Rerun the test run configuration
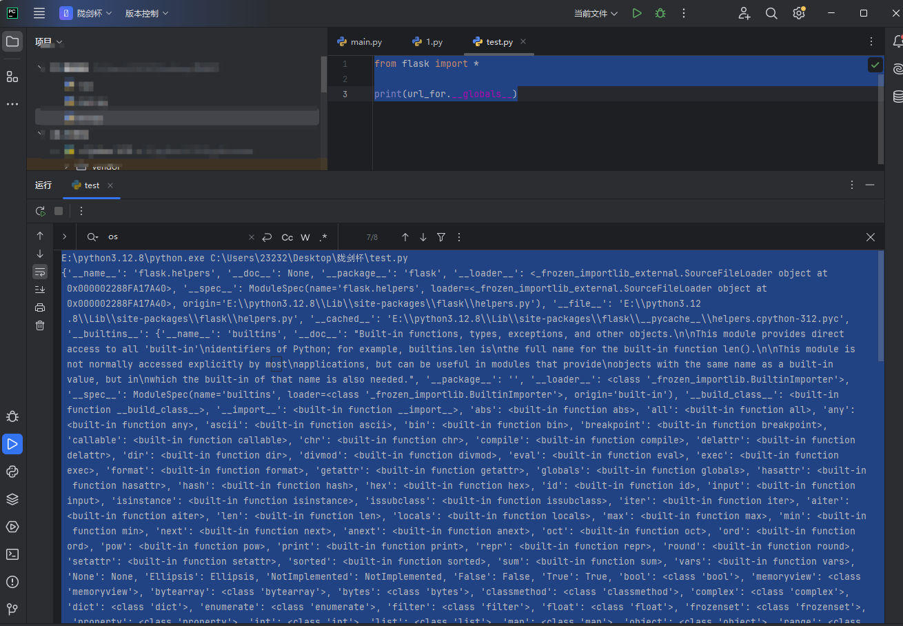The width and height of the screenshot is (903, 626). pos(41,211)
